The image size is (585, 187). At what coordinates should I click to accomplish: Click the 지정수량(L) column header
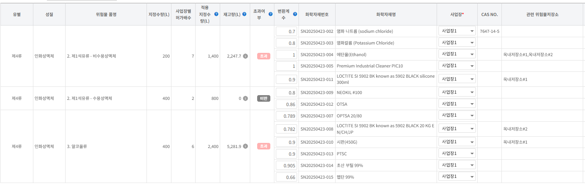(x=159, y=15)
